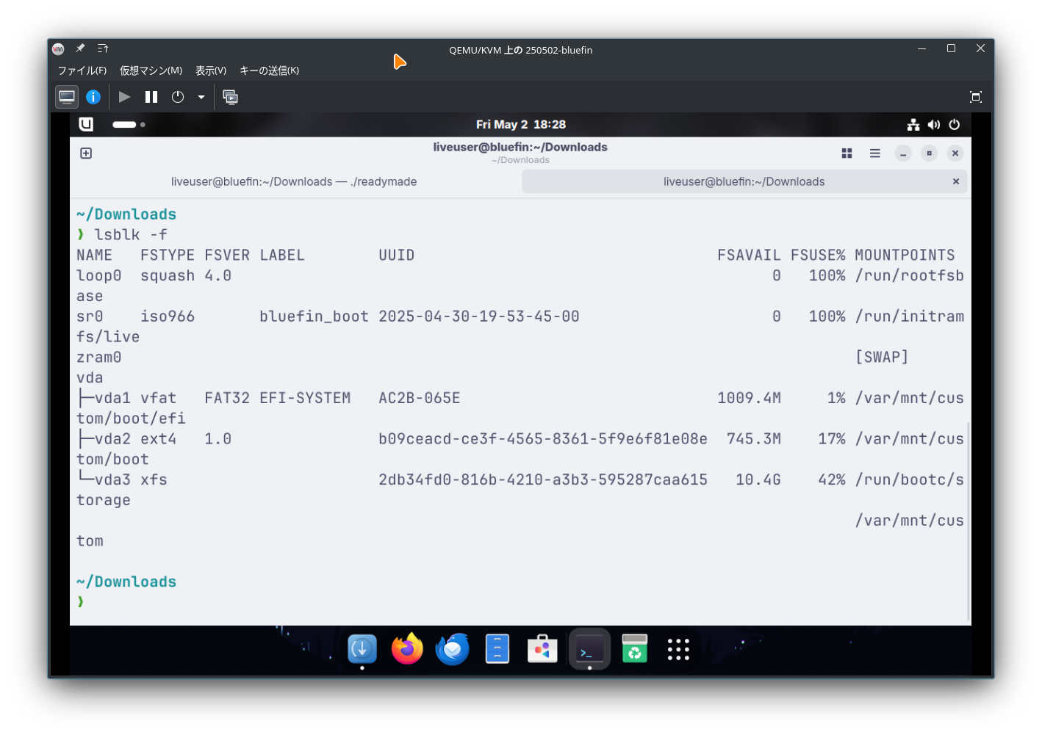Screen dimensions: 1042x735
Task: Open the Software store from the dock
Action: pos(542,649)
